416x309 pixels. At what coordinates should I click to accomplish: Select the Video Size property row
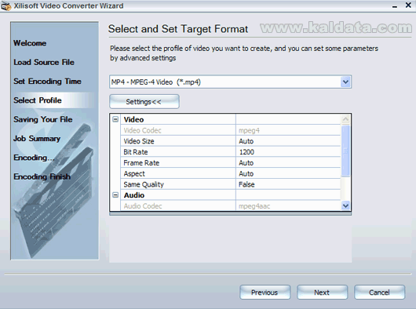click(x=230, y=141)
